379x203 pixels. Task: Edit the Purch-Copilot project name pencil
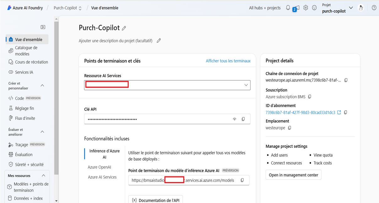click(x=124, y=28)
